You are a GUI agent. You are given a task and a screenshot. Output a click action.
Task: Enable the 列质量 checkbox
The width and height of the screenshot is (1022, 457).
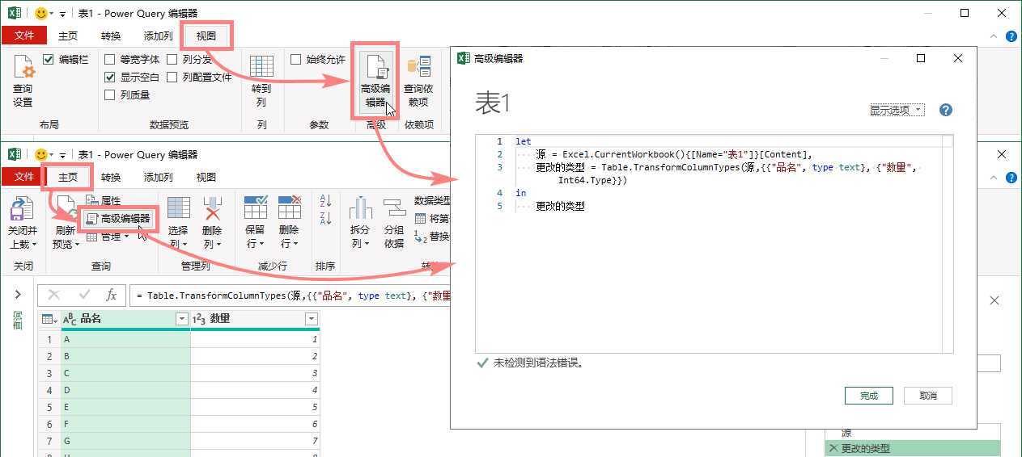[110, 95]
